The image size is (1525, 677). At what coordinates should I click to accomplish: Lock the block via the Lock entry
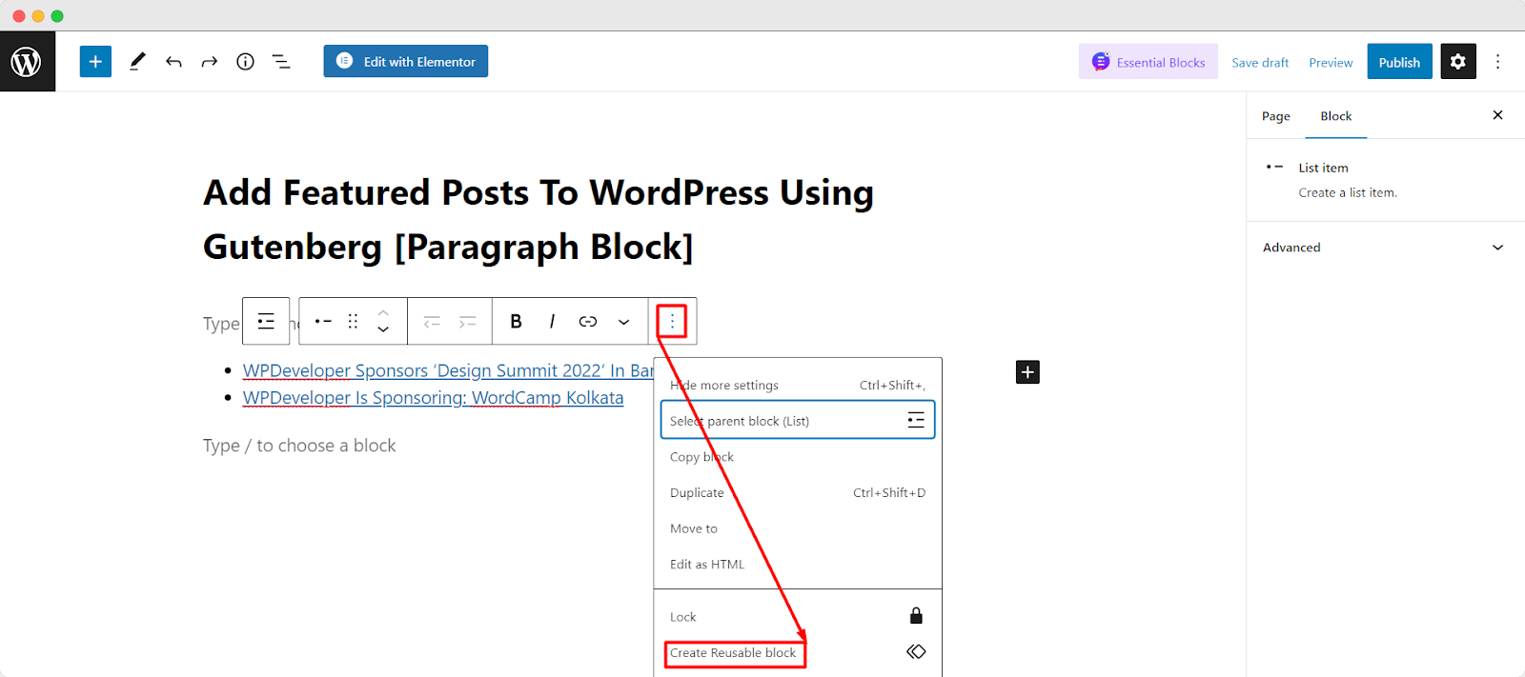coord(798,617)
